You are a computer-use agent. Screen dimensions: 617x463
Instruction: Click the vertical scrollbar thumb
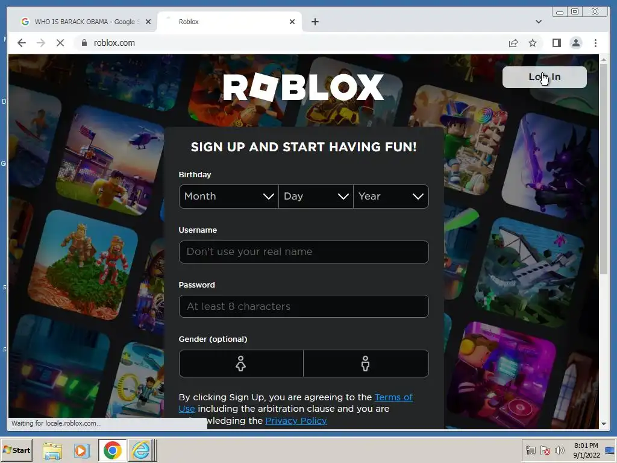(x=604, y=169)
